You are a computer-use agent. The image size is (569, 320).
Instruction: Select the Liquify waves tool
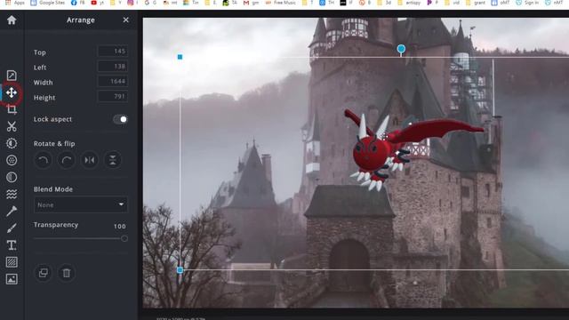pyautogui.click(x=12, y=194)
